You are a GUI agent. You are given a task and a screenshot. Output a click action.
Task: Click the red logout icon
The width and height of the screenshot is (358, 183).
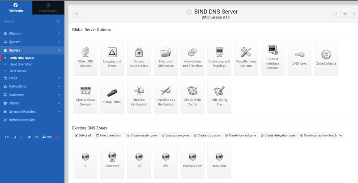click(x=57, y=137)
